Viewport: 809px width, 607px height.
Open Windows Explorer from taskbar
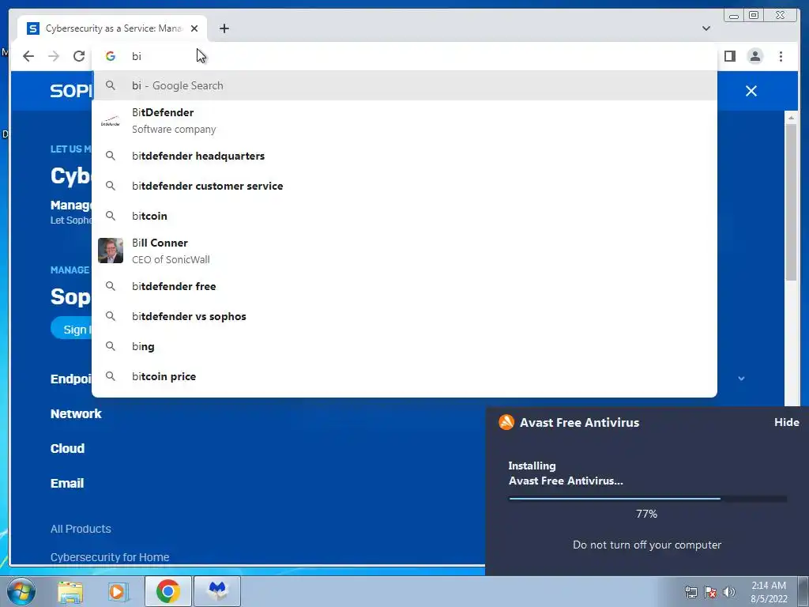tap(70, 591)
